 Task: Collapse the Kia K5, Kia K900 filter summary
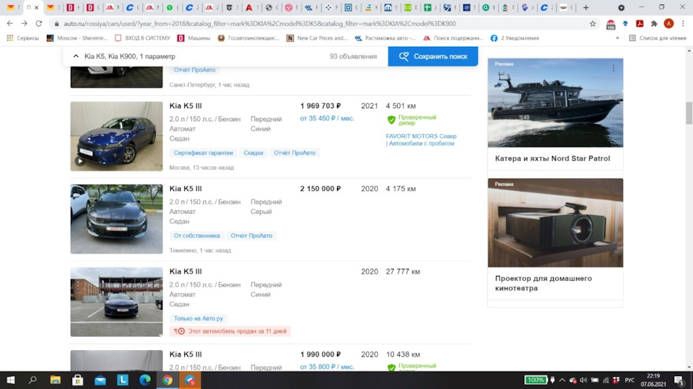coord(76,56)
